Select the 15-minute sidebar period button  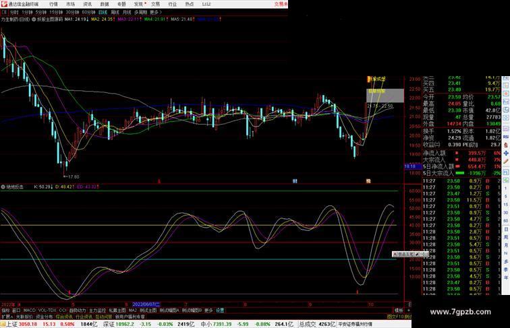point(506,205)
